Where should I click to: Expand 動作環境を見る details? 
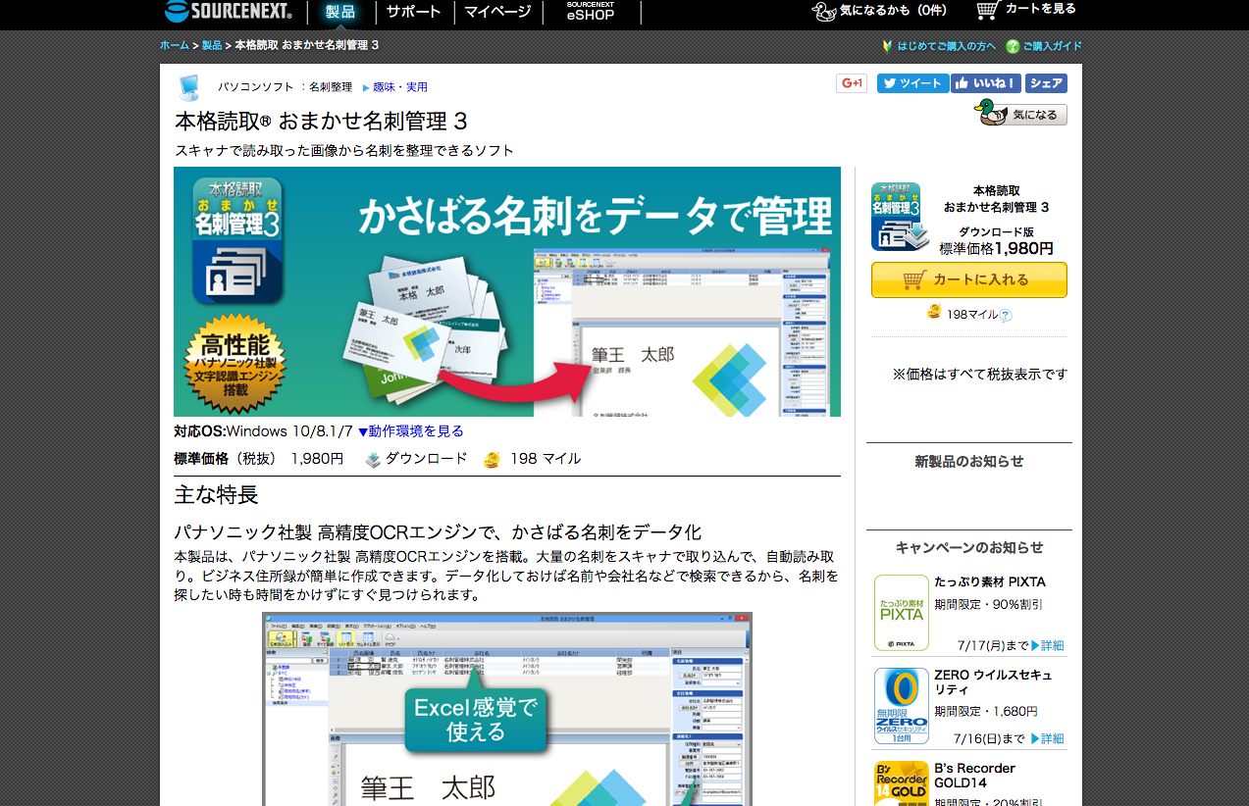pos(415,430)
